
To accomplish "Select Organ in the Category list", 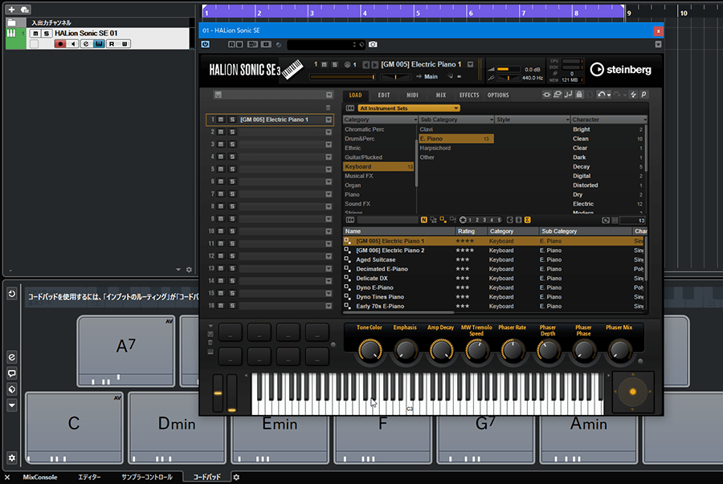I will [353, 185].
